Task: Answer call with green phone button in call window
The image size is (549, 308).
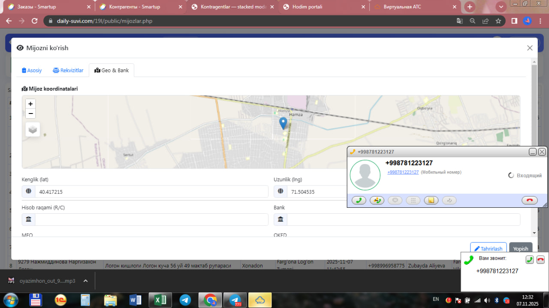Action: [359, 200]
